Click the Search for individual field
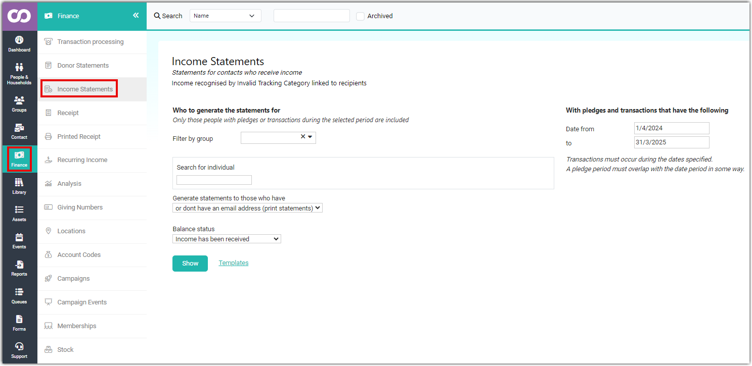This screenshot has width=752, height=366. 214,180
